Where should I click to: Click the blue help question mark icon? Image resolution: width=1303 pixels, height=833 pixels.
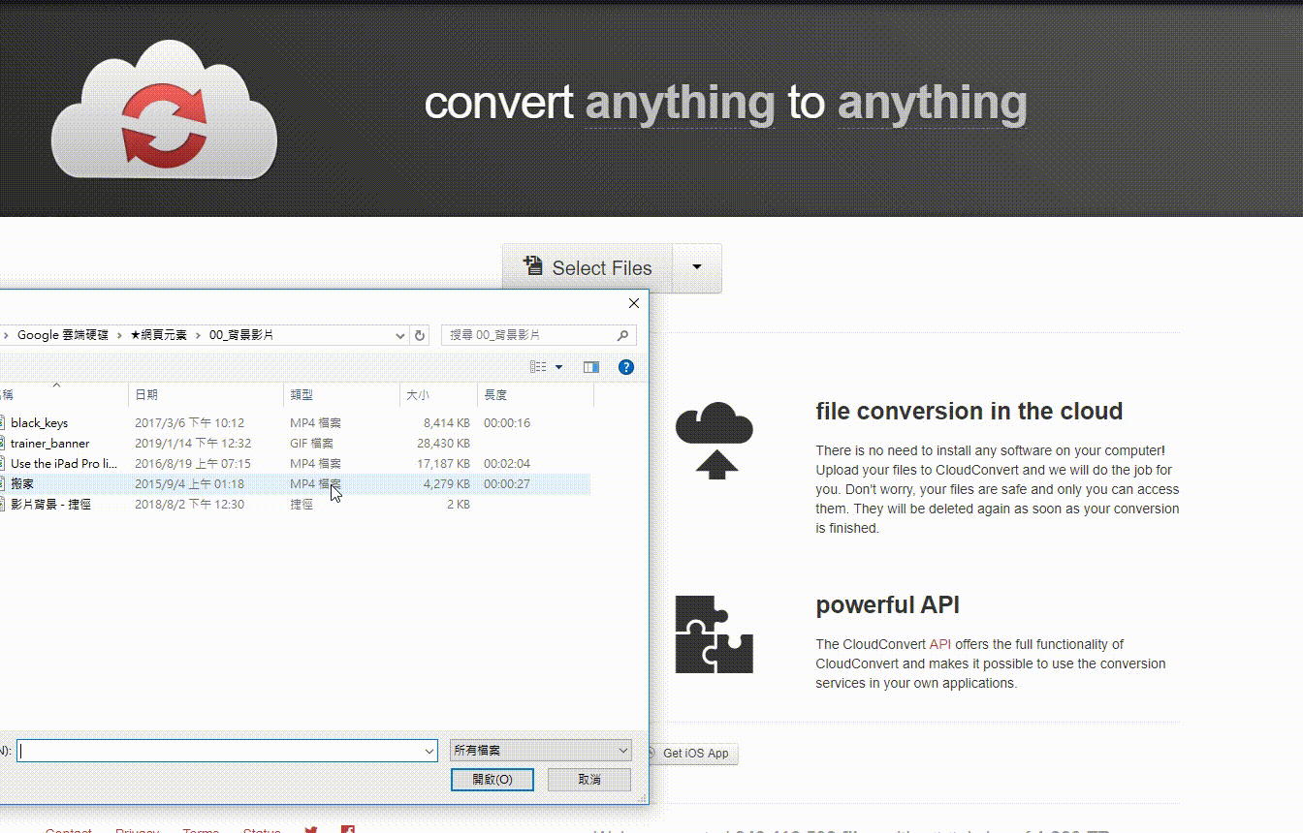tap(626, 367)
